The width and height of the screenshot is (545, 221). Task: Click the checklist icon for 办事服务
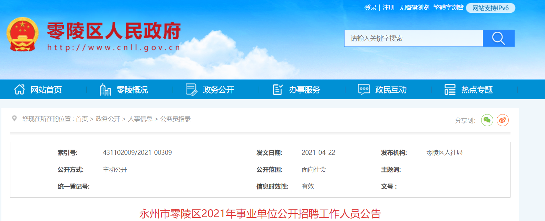pos(278,90)
